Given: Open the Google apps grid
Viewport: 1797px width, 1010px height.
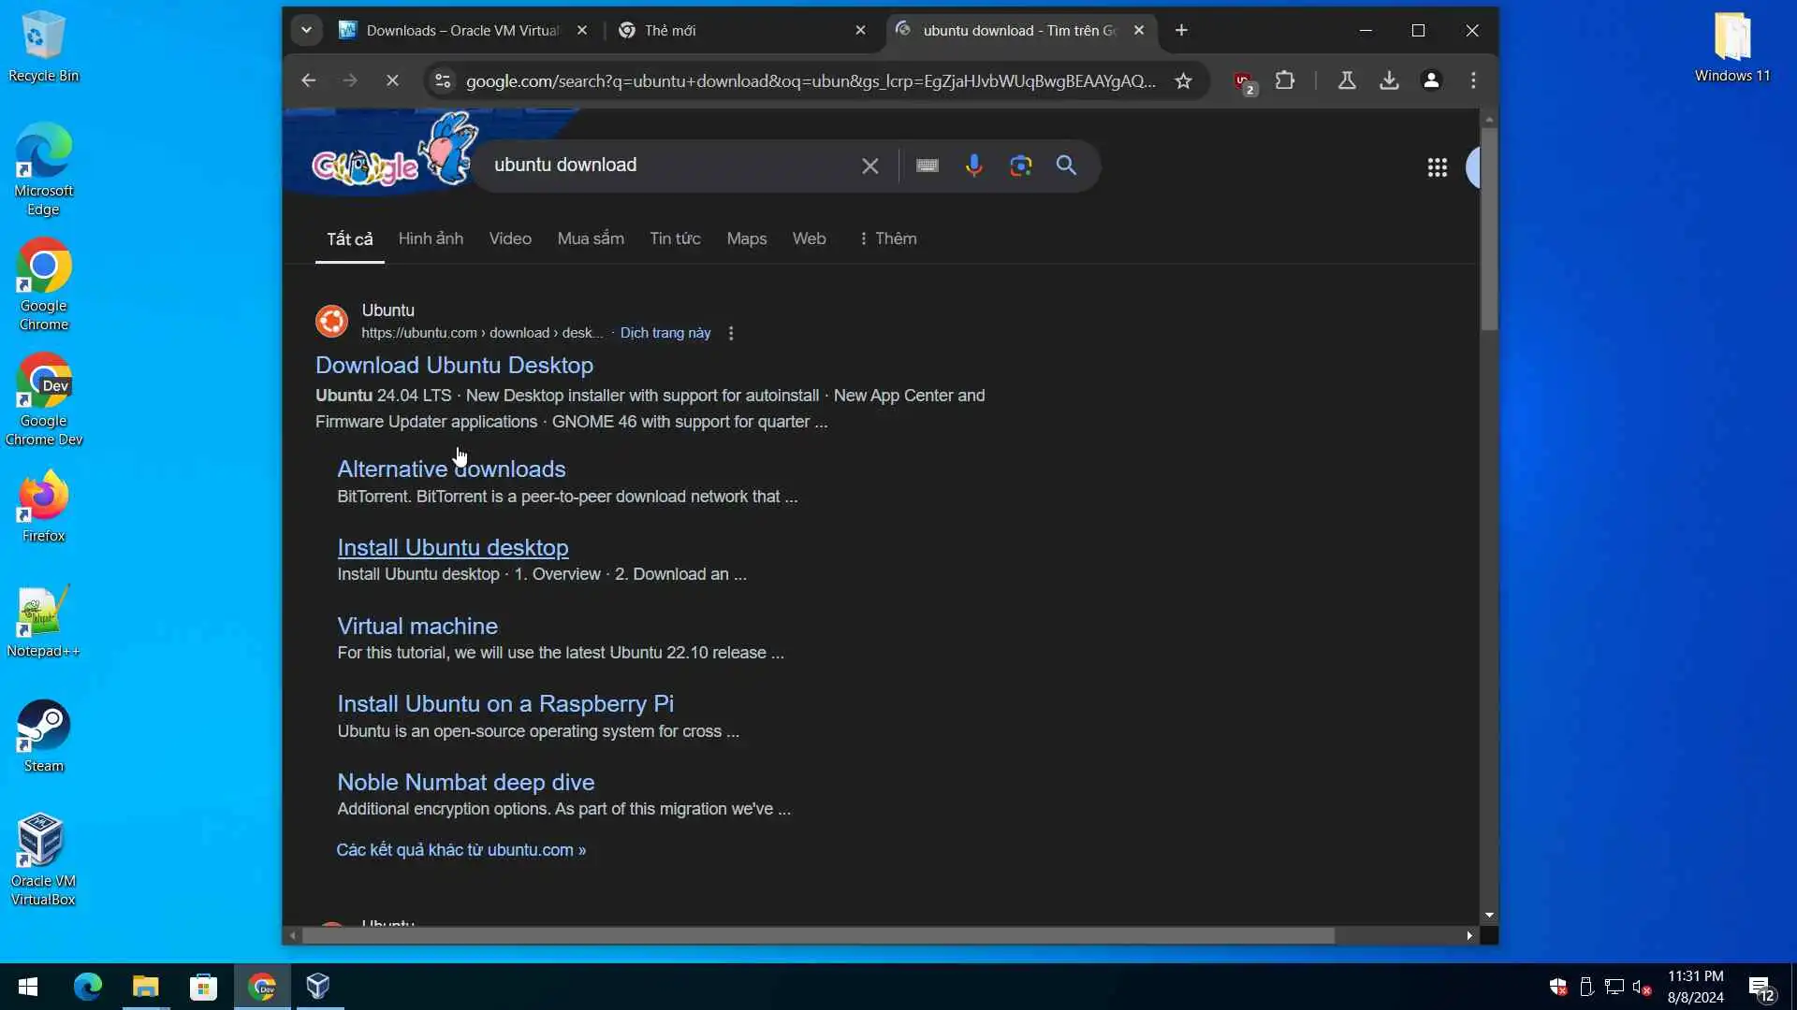Looking at the screenshot, I should 1437,167.
